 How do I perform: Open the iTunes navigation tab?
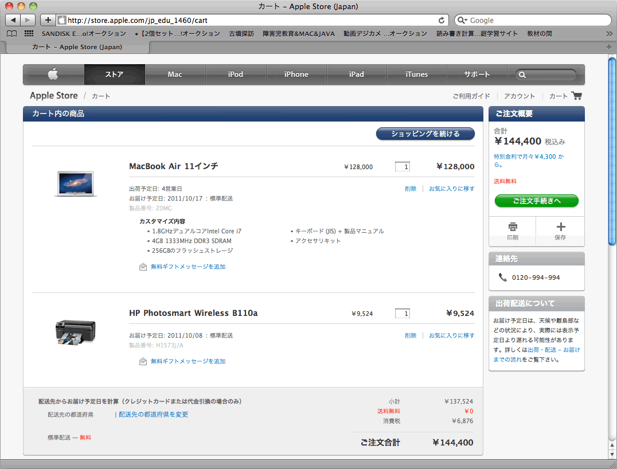(x=417, y=75)
